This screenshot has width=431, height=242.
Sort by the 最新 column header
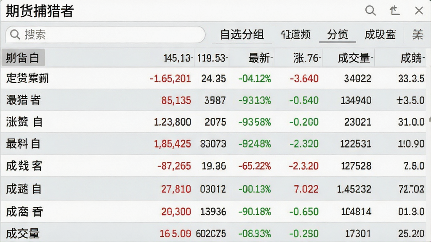click(259, 58)
